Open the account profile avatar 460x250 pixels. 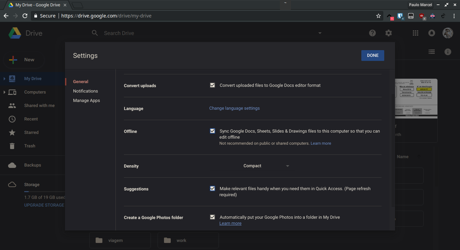[448, 33]
